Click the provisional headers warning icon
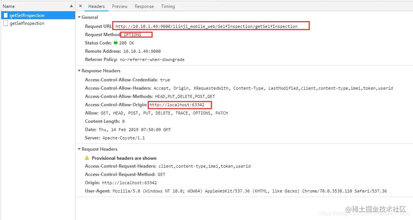The width and height of the screenshot is (413, 220). tap(87, 158)
